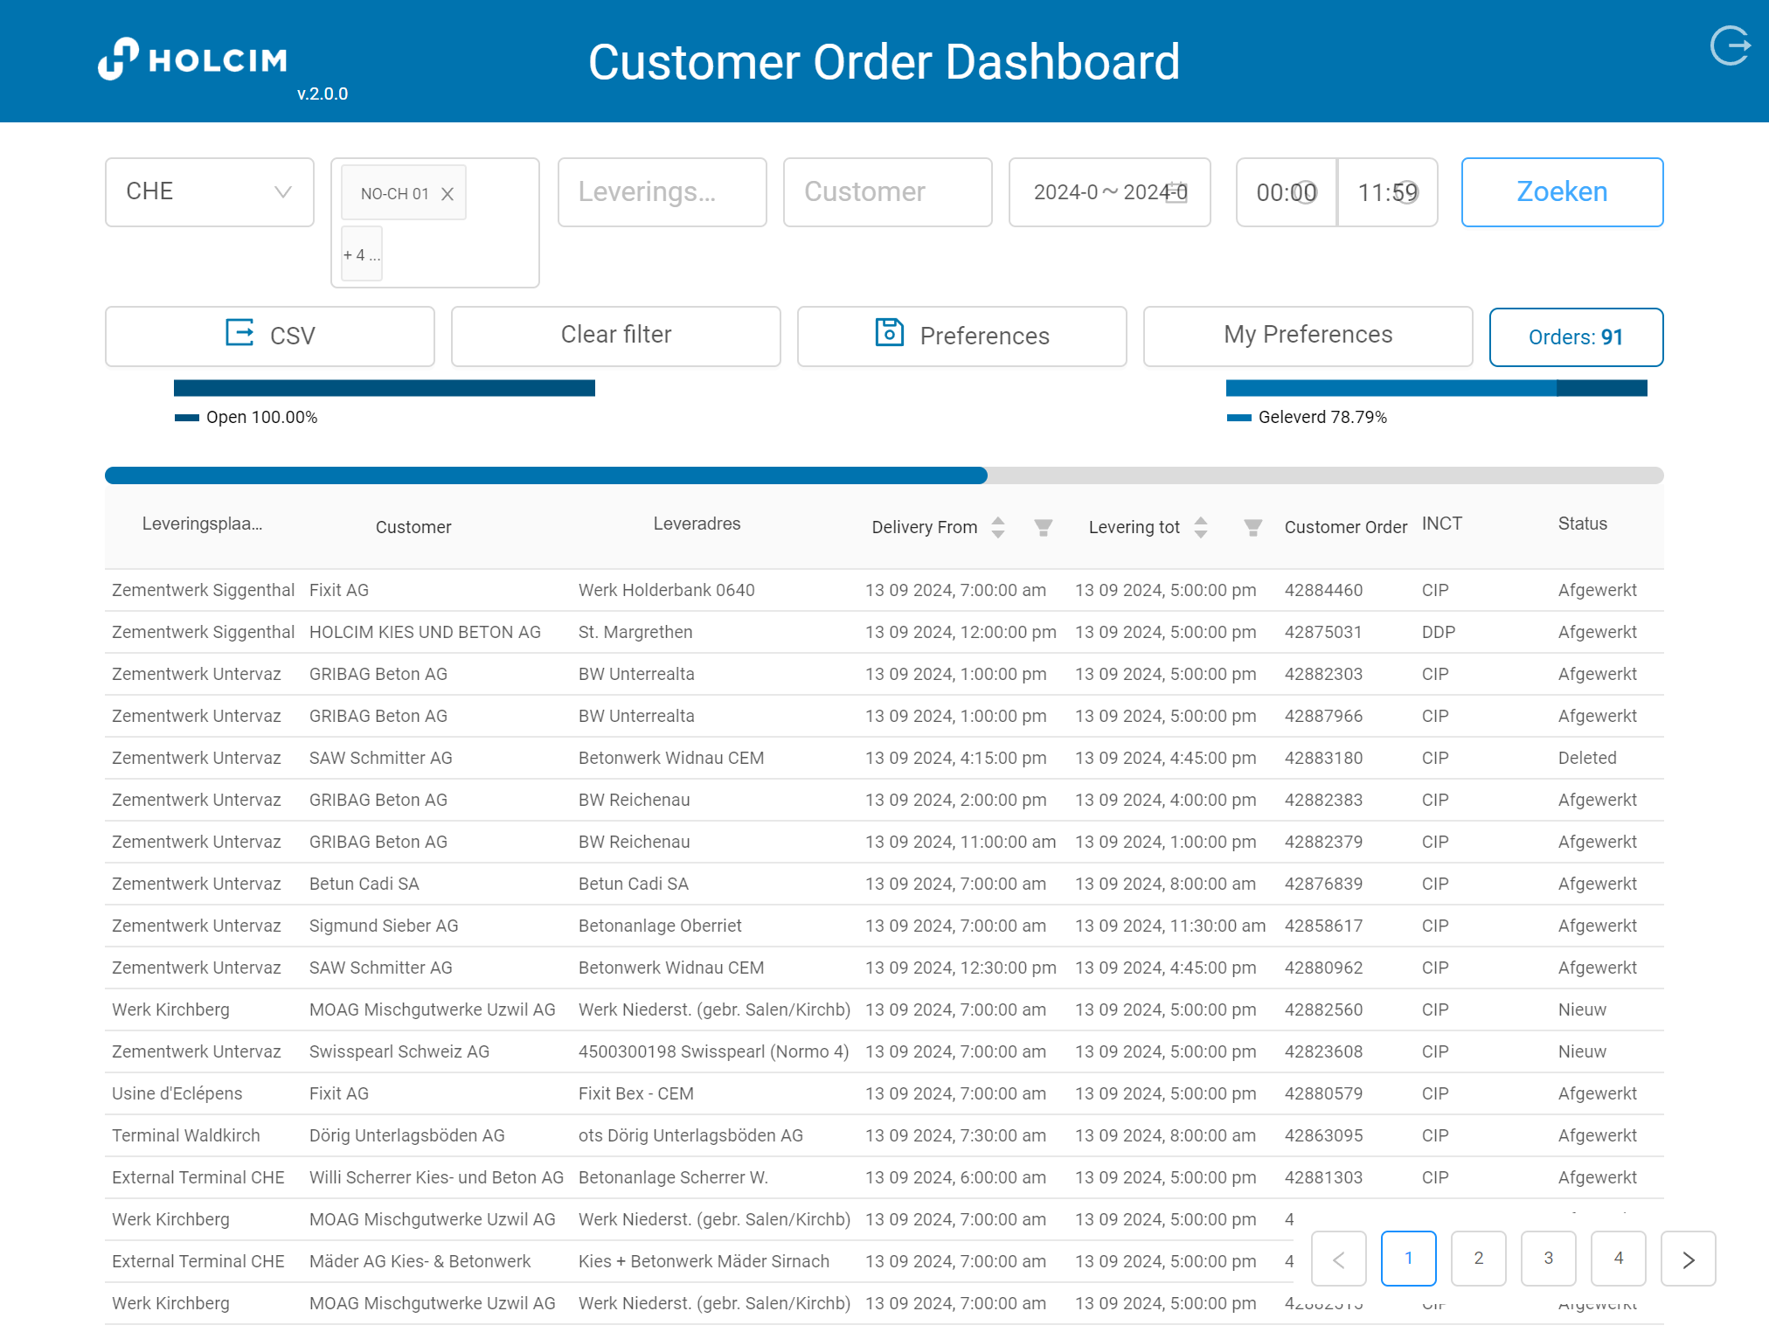Click the Zoeken search button
Viewport: 1769px width, 1332px height.
1562,192
